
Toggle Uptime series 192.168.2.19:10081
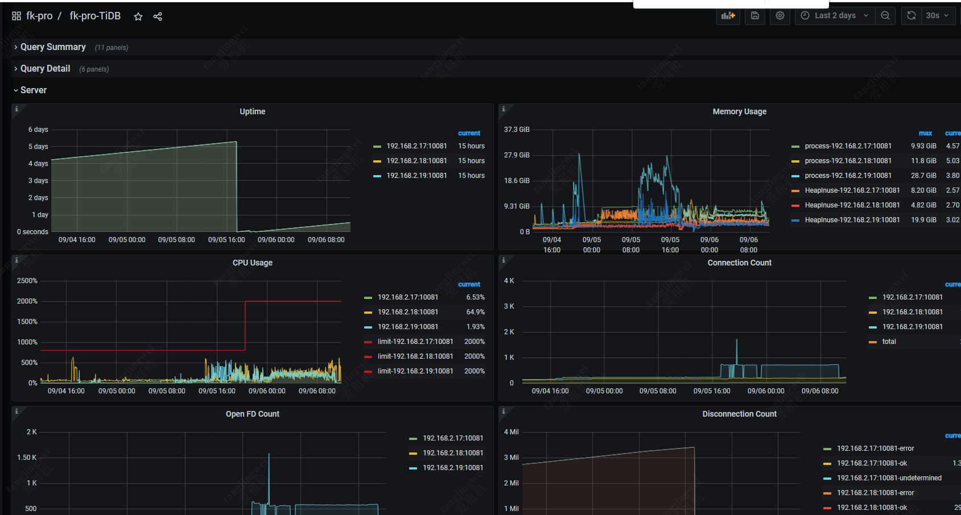click(416, 176)
